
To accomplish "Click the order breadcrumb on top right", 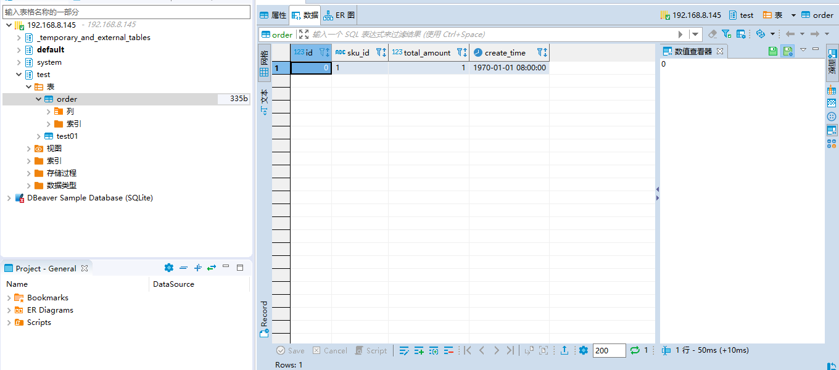I will pyautogui.click(x=817, y=15).
